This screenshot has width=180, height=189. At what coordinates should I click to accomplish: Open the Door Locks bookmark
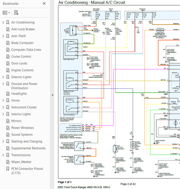(x=19, y=63)
